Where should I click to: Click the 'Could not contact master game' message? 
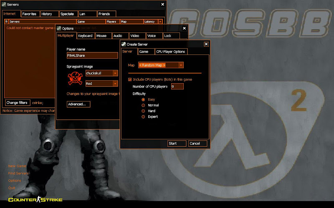(30, 28)
